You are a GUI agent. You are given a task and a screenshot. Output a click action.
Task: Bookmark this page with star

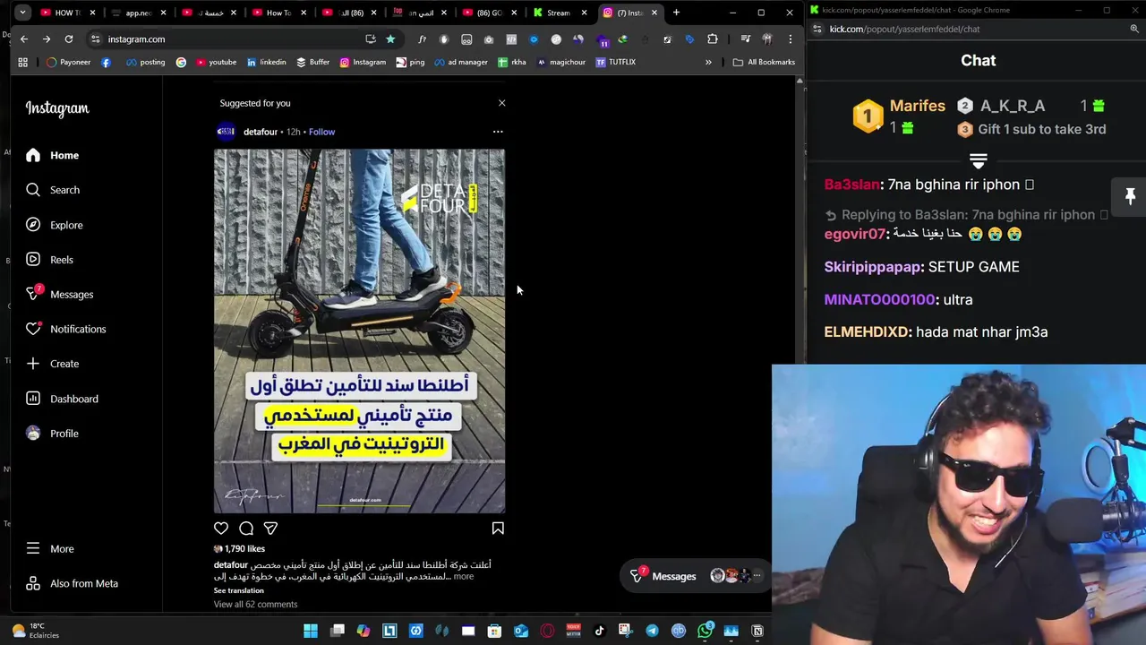coord(390,39)
